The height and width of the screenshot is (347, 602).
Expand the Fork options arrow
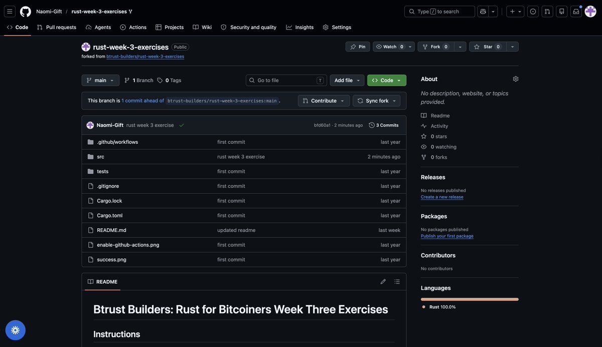(x=460, y=47)
